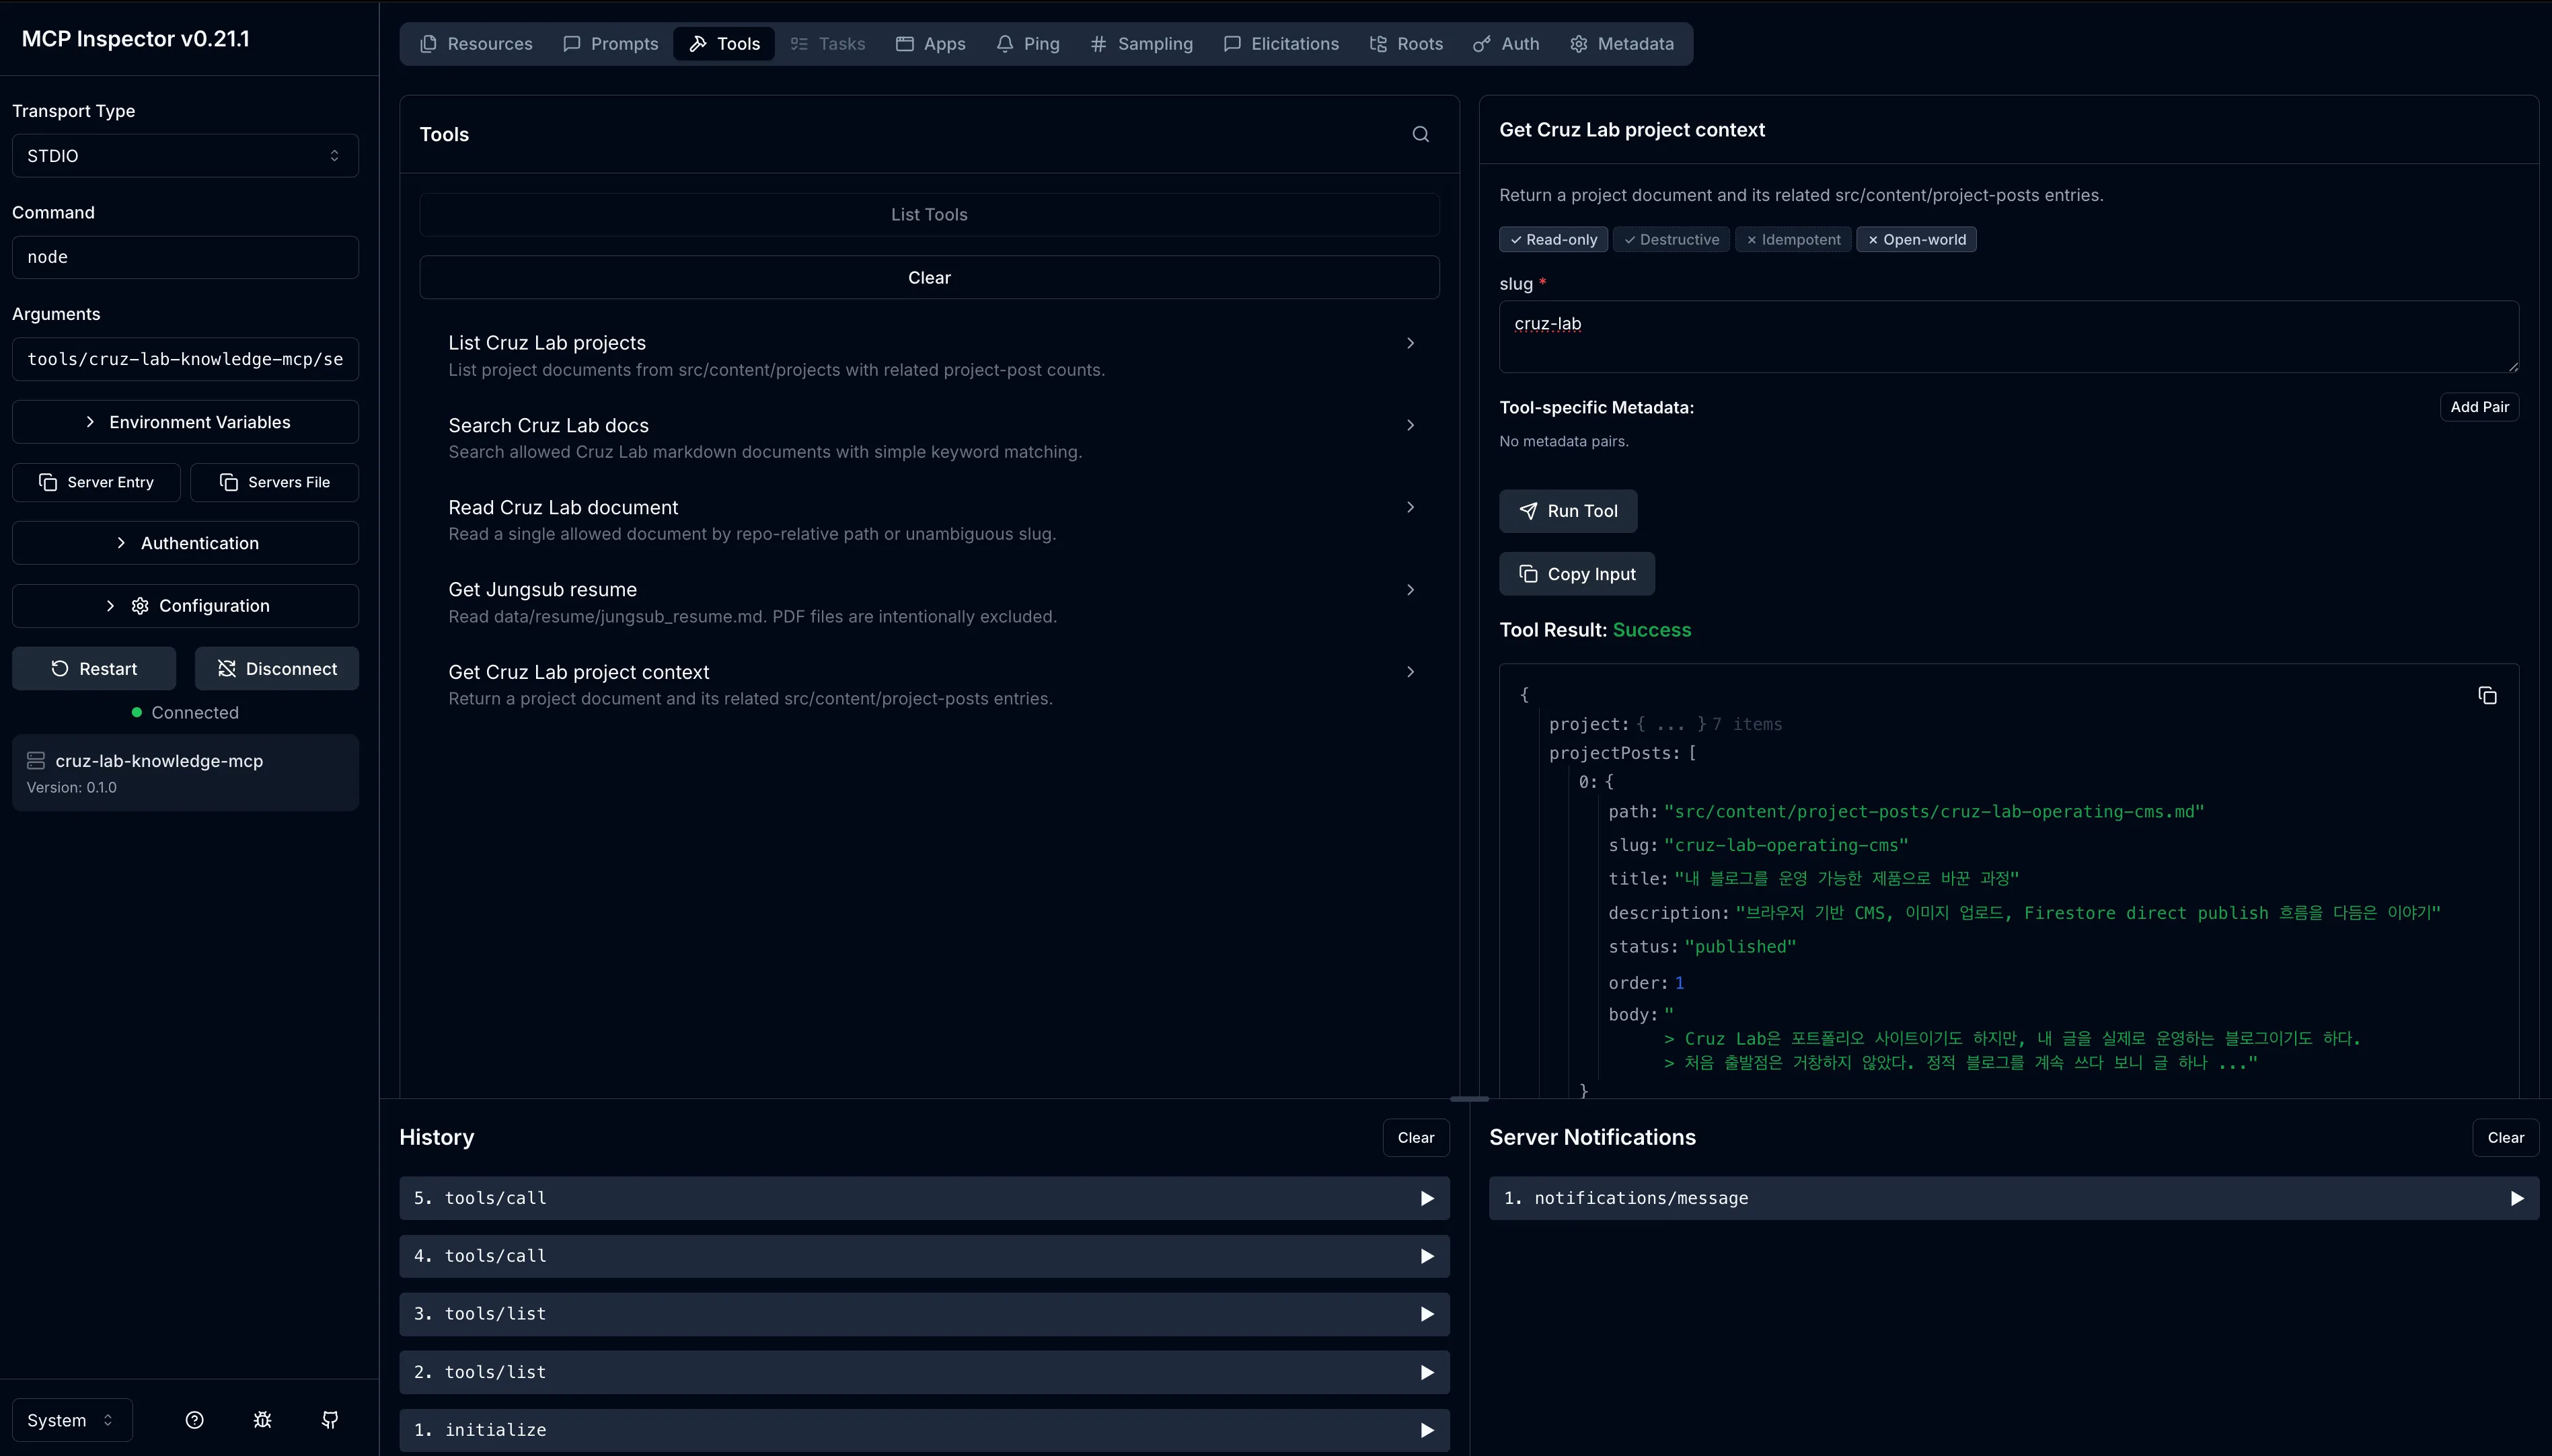Expand the Configuration section
This screenshot has width=2552, height=1456.
[x=185, y=606]
